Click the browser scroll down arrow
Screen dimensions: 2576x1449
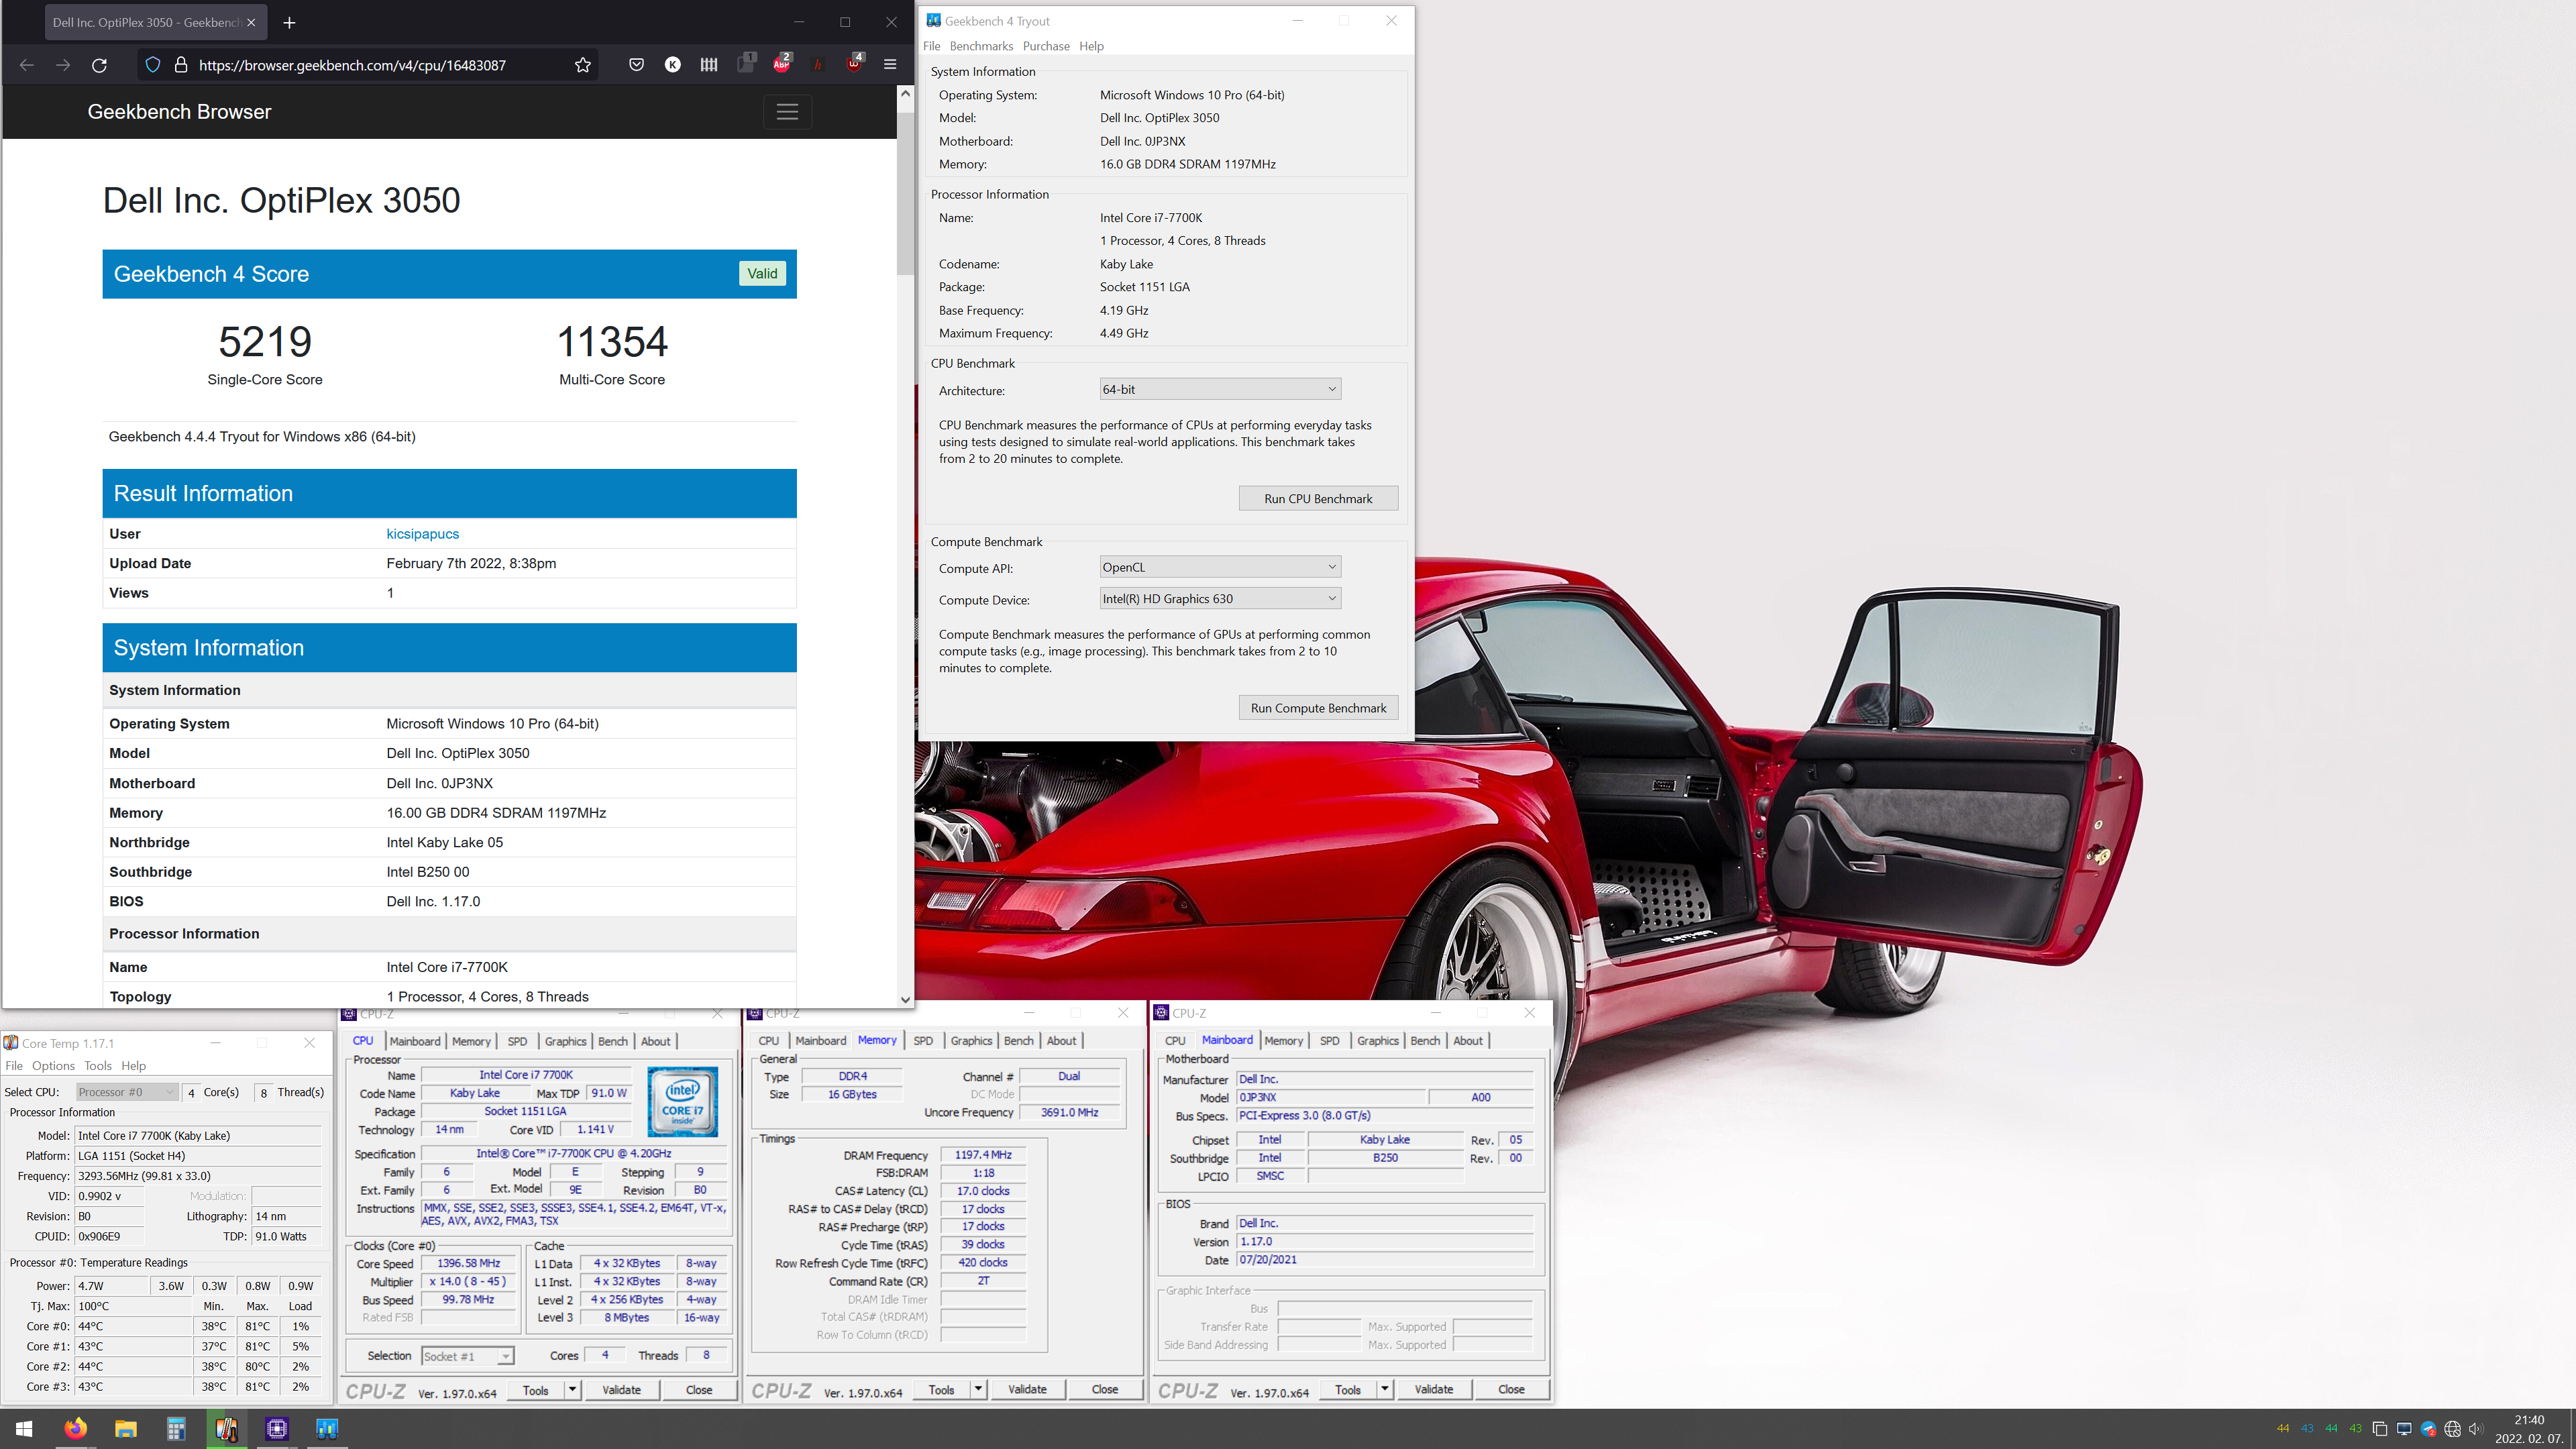(x=905, y=999)
